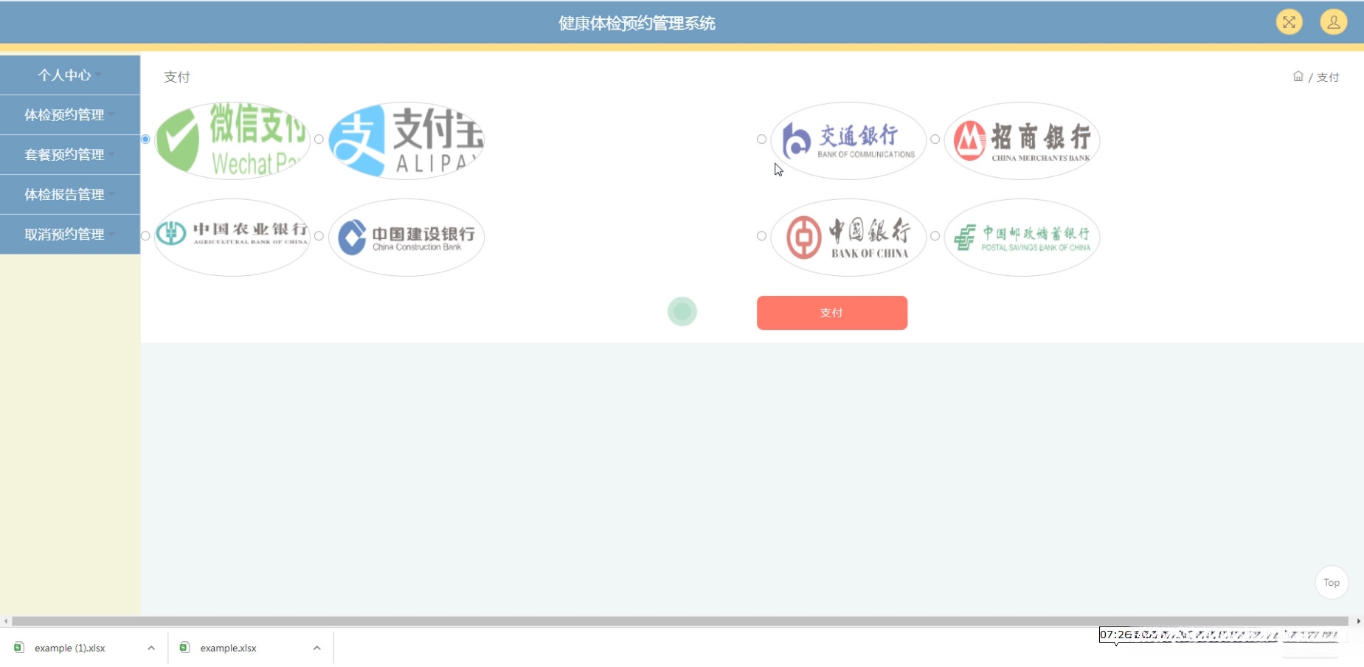The height and width of the screenshot is (667, 1364).
Task: Click the example (1).xlsx file icon
Action: pyautogui.click(x=19, y=648)
